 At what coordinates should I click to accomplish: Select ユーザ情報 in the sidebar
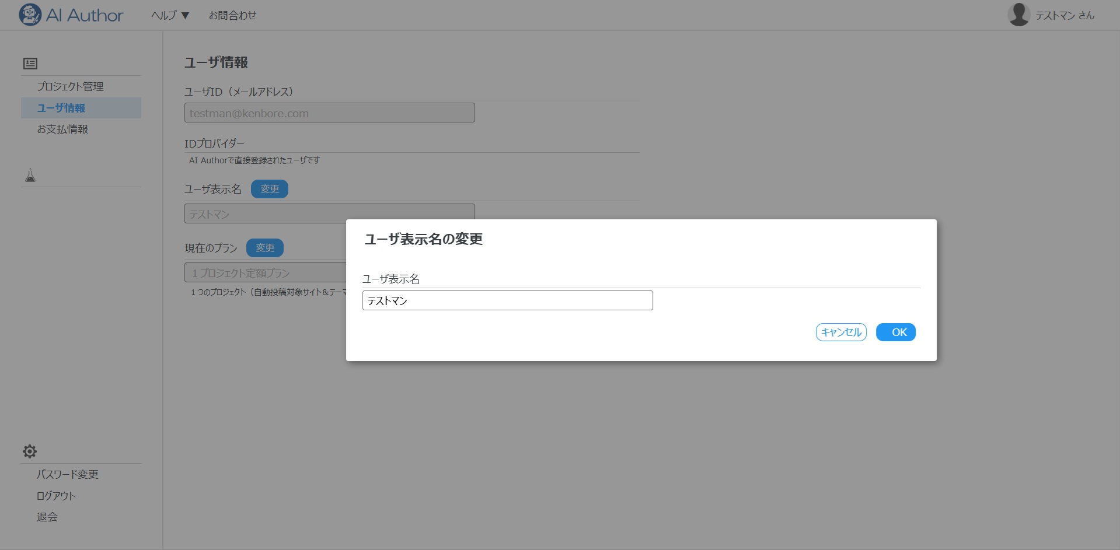pos(61,108)
